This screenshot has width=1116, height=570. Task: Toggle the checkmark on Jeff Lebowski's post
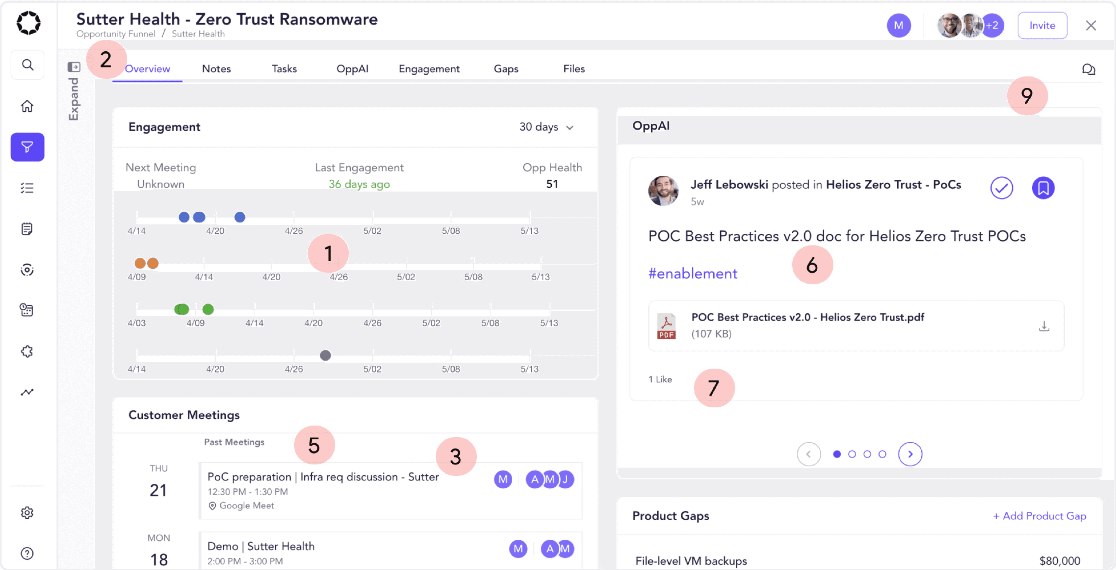(x=1001, y=188)
